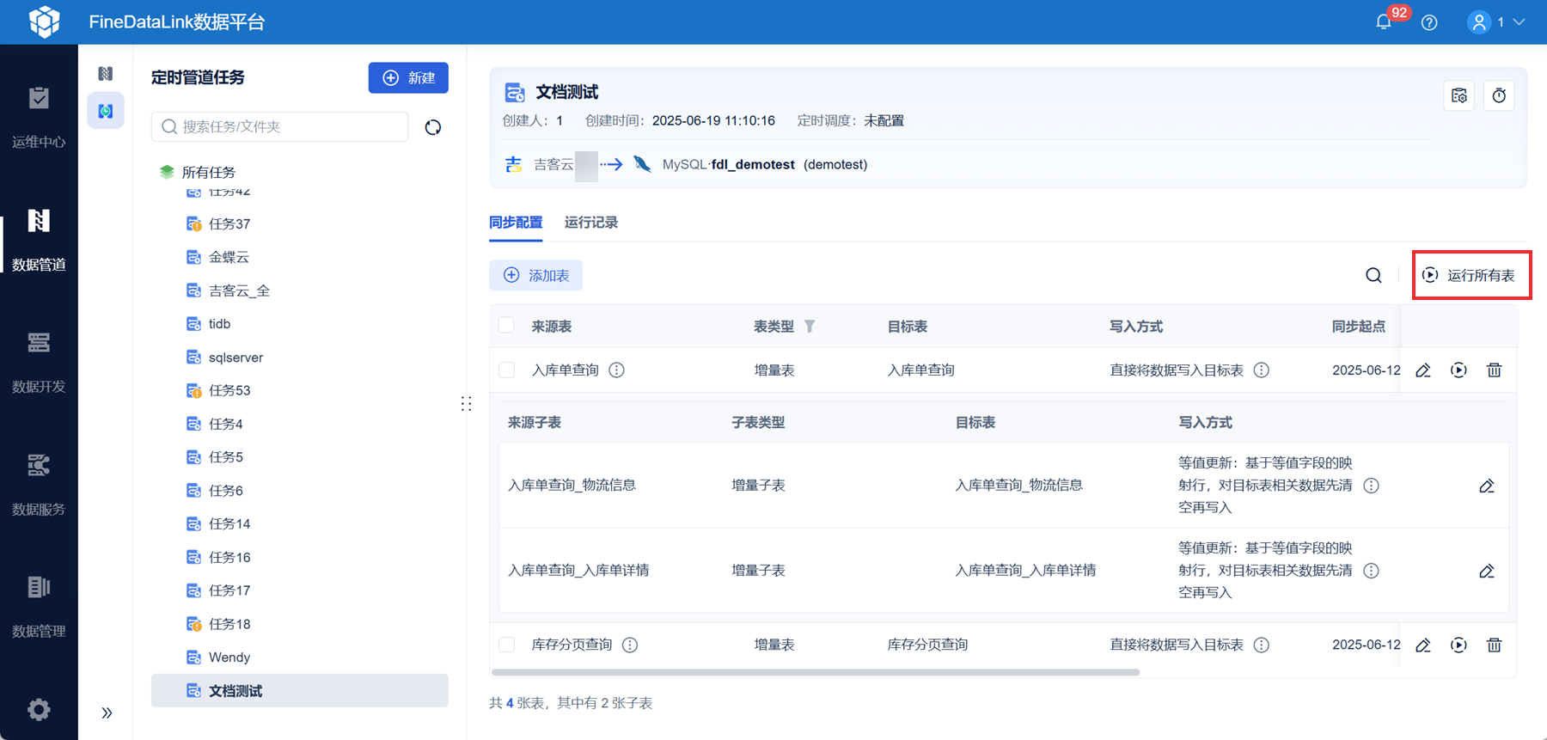The image size is (1547, 740).
Task: Run the 库存分页查询 table
Action: coord(1458,645)
